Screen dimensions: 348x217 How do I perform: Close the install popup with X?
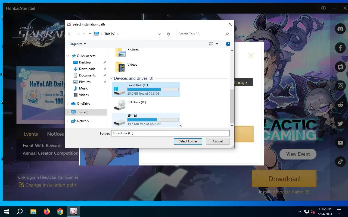coord(251,56)
